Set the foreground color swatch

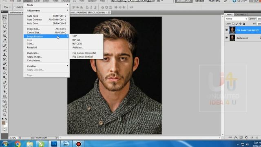click(3, 123)
